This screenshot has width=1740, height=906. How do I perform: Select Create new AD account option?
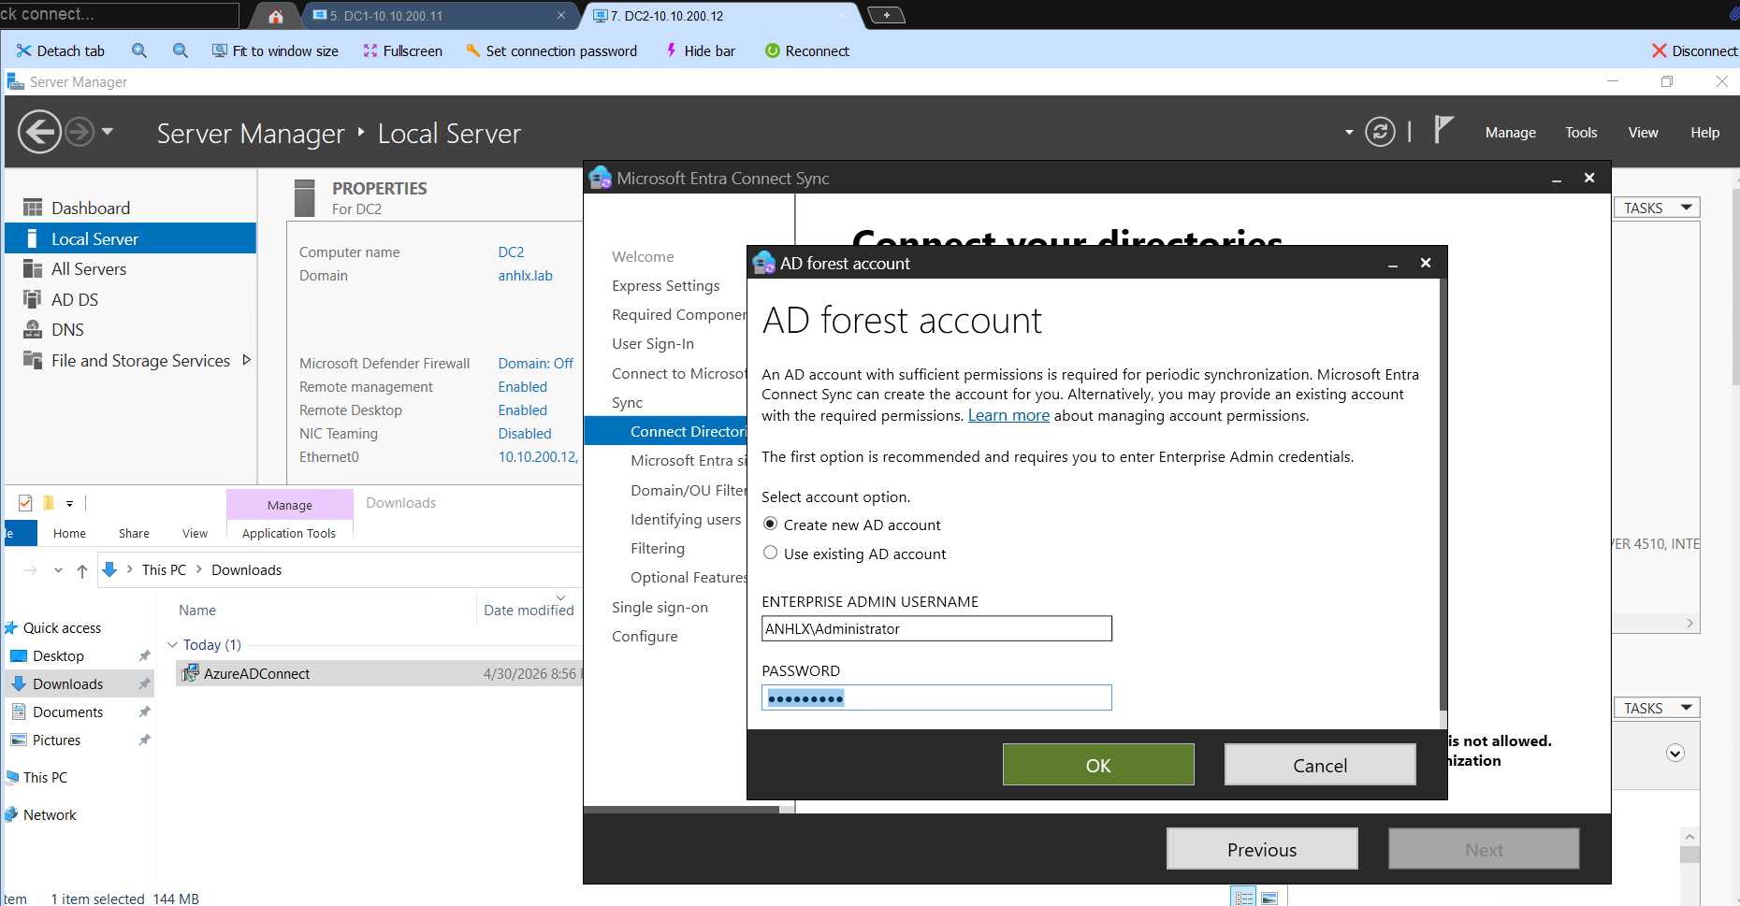click(x=851, y=525)
